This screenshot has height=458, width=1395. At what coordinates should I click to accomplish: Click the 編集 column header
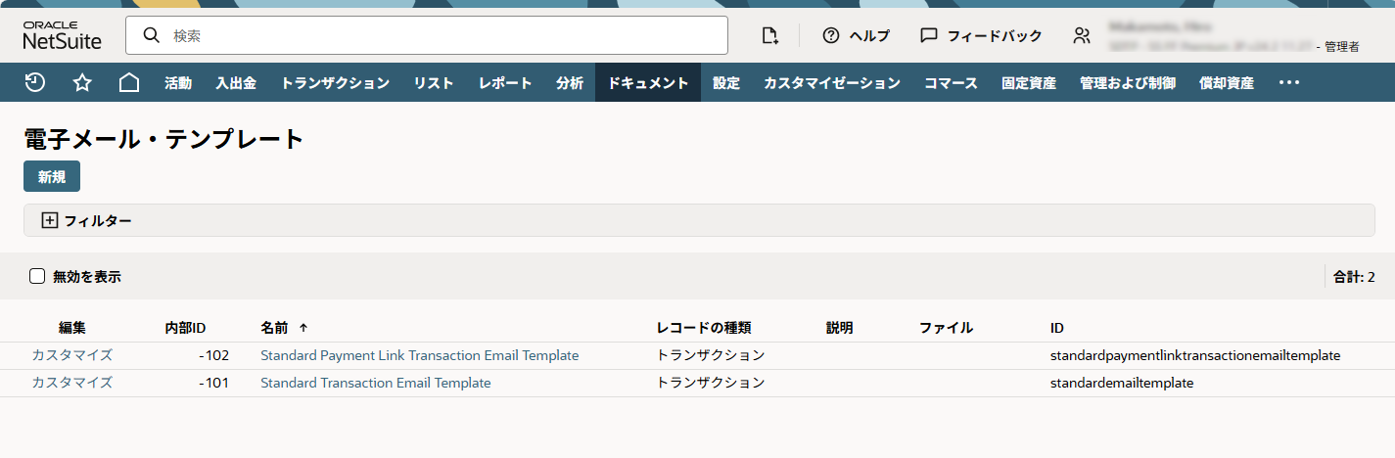[71, 328]
